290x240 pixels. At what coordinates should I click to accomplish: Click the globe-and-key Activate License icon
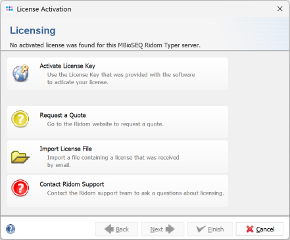(20, 74)
